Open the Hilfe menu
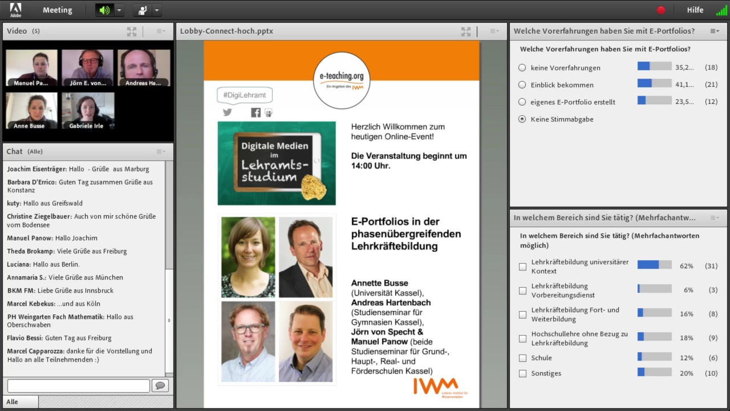Viewport: 730px width, 411px height. point(695,10)
